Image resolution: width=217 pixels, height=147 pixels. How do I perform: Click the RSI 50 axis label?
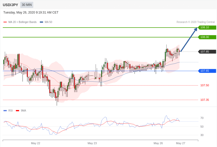tap(202, 127)
